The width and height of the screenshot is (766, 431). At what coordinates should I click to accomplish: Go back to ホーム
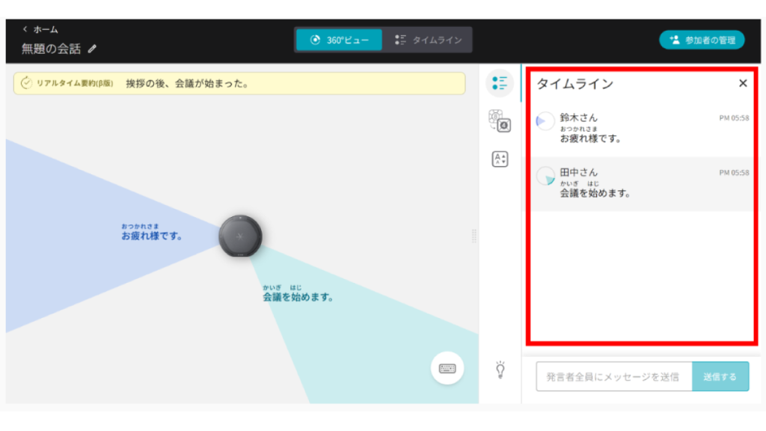pyautogui.click(x=40, y=29)
